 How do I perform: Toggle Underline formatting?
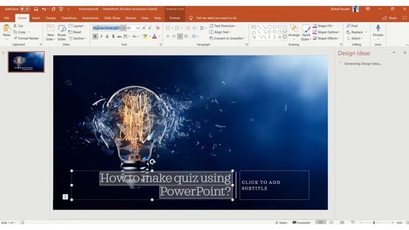[107, 36]
